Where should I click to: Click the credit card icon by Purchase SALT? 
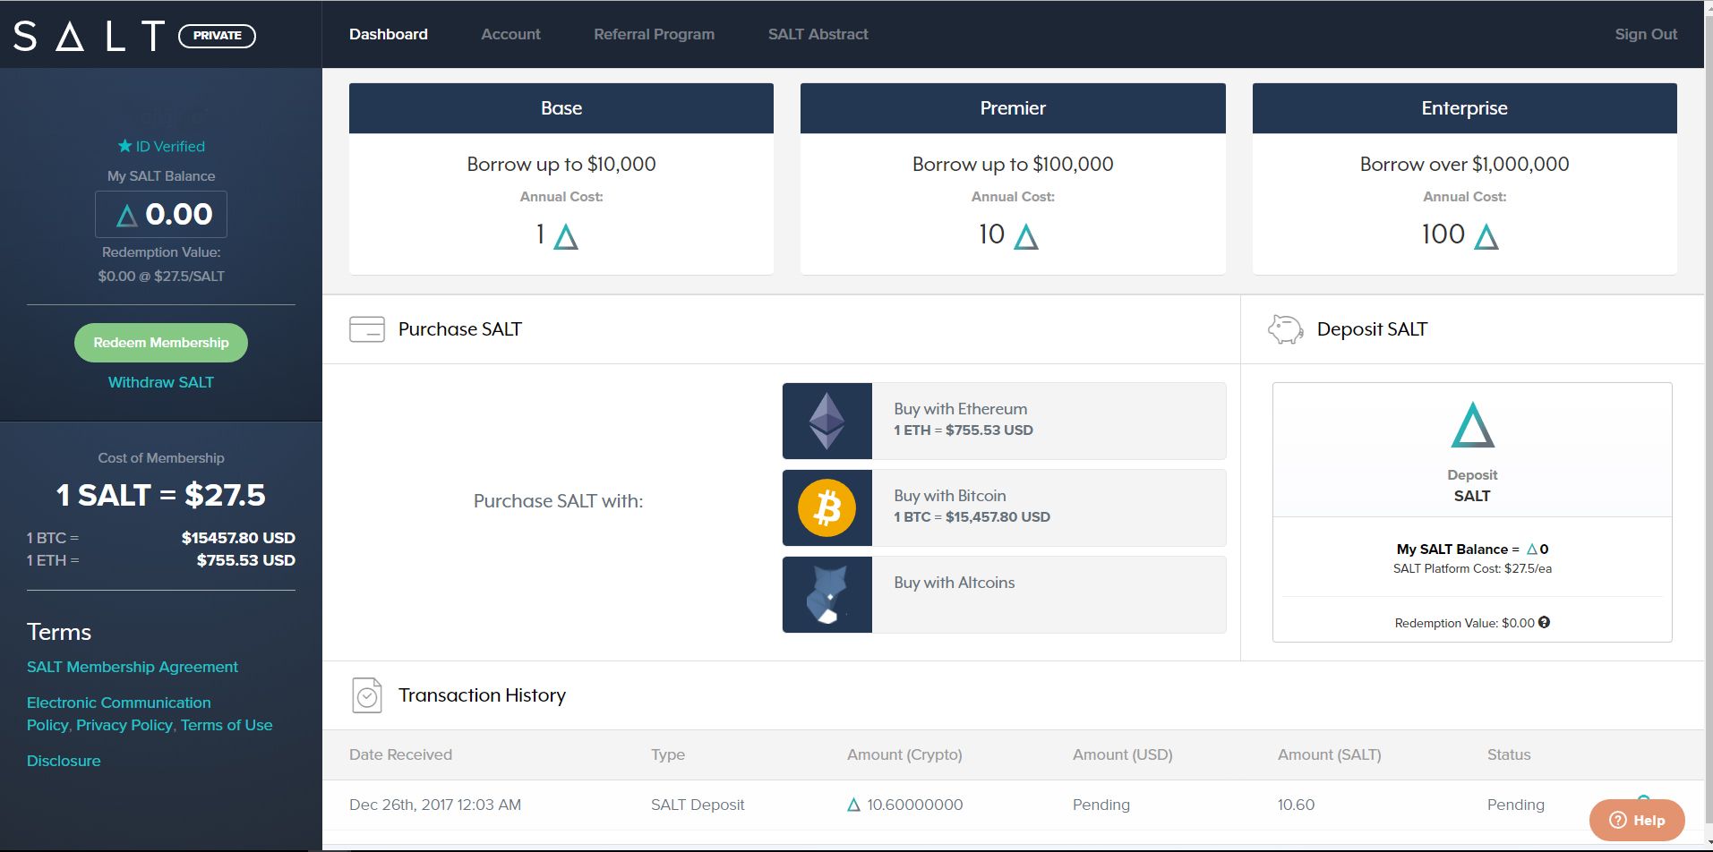pos(367,329)
